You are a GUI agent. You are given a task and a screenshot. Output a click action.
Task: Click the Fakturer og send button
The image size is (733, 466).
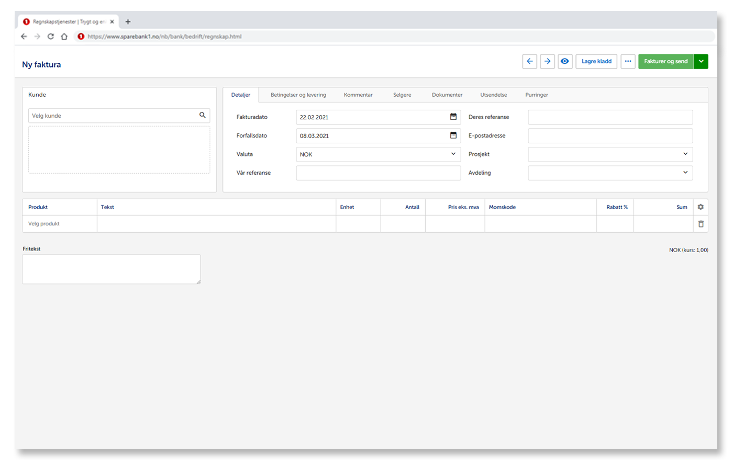[665, 61]
